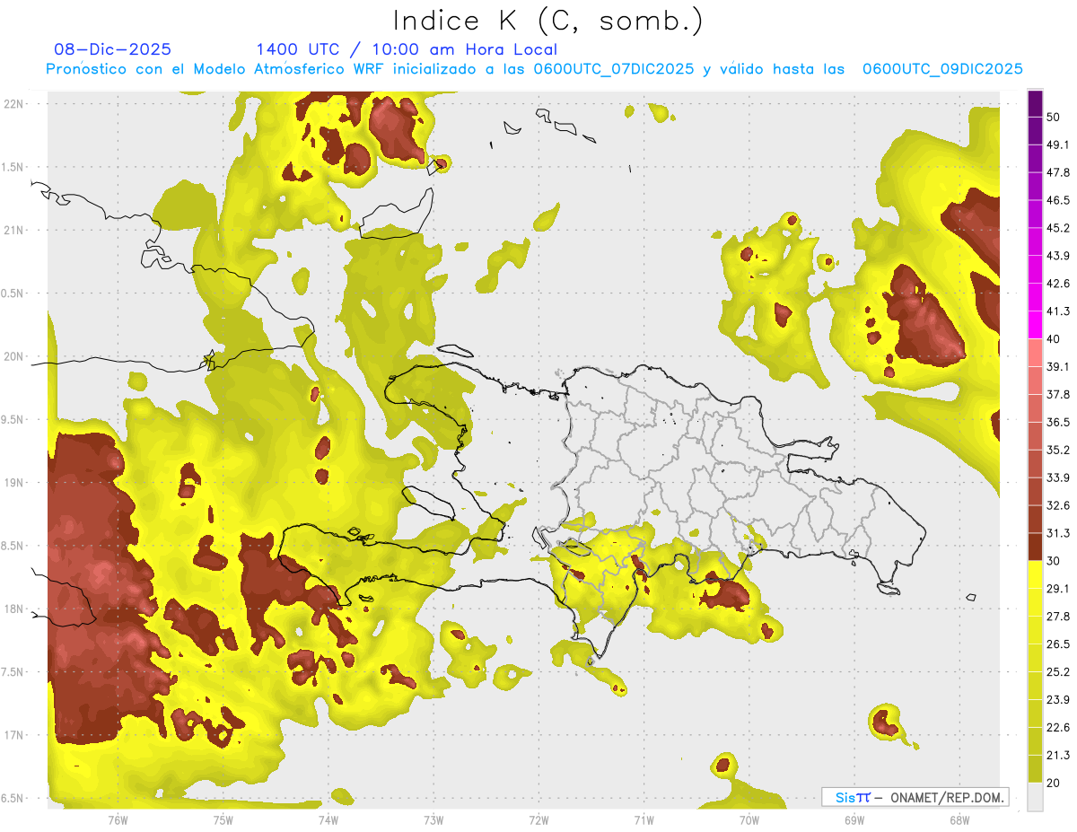Image resolution: width=1077 pixels, height=832 pixels.
Task: Click the dark purple legend swatch above 50
Action: [1035, 102]
